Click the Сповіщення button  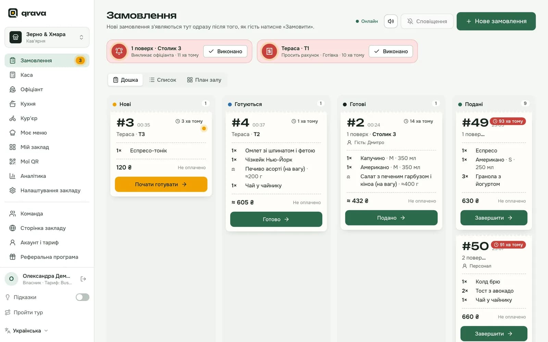[427, 21]
